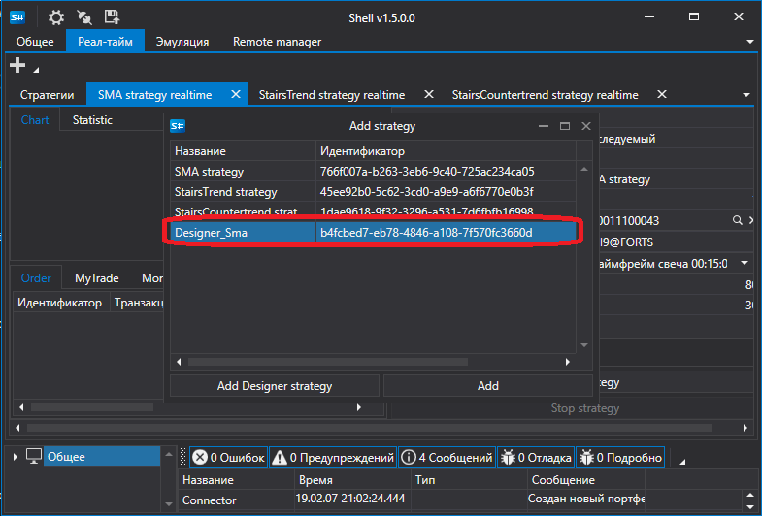Click the Время log column header
This screenshot has height=516, width=762.
[x=352, y=480]
